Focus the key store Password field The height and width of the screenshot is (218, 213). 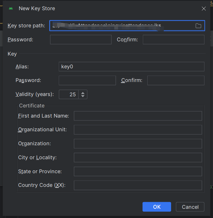[x=81, y=40]
